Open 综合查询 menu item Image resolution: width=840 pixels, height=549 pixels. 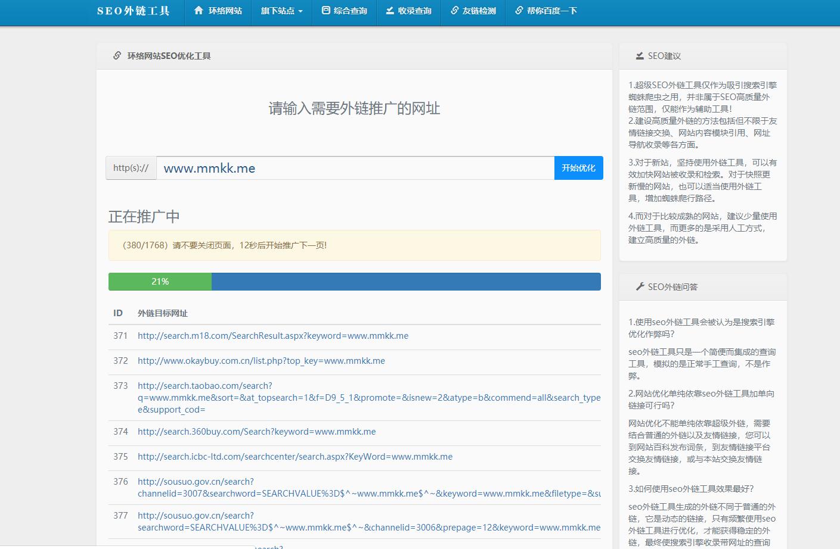point(345,11)
